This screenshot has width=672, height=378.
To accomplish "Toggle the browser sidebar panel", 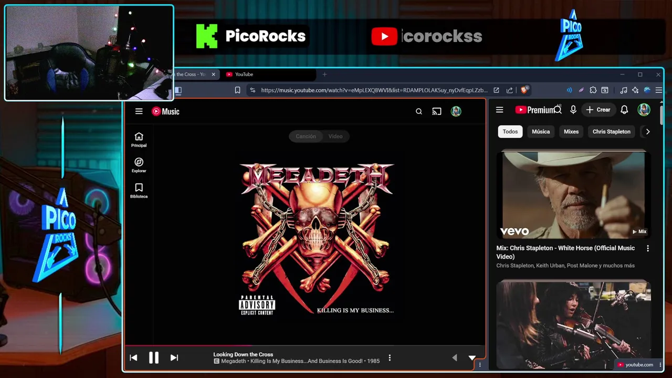I will (x=178, y=90).
